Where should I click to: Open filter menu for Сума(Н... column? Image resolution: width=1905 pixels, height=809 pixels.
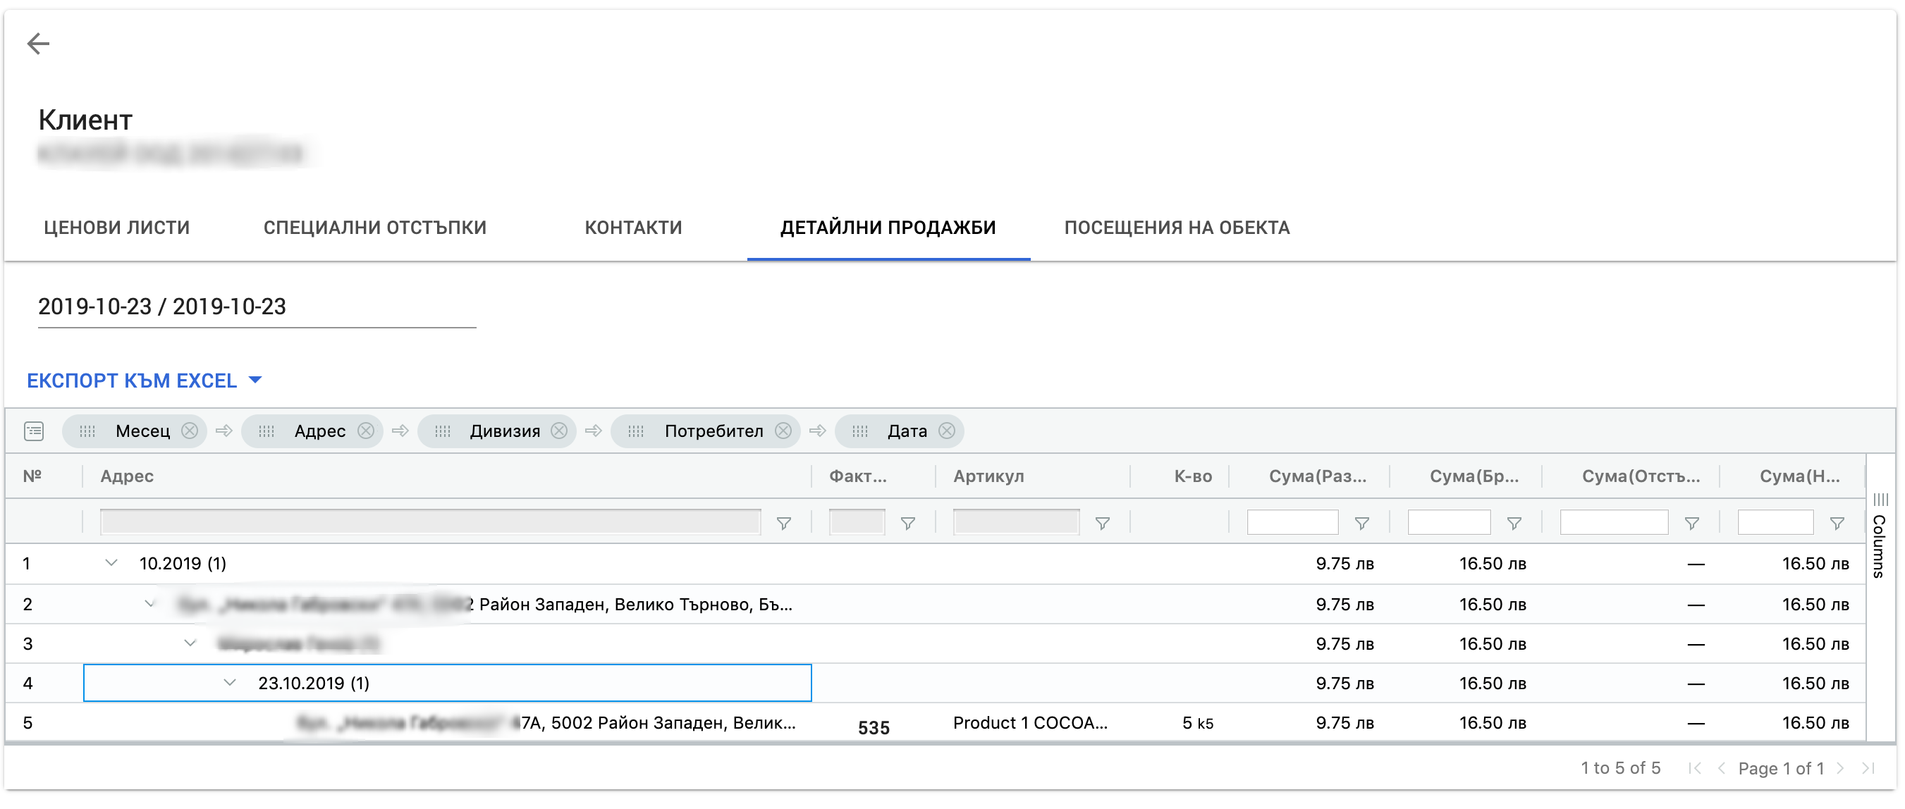coord(1837,524)
